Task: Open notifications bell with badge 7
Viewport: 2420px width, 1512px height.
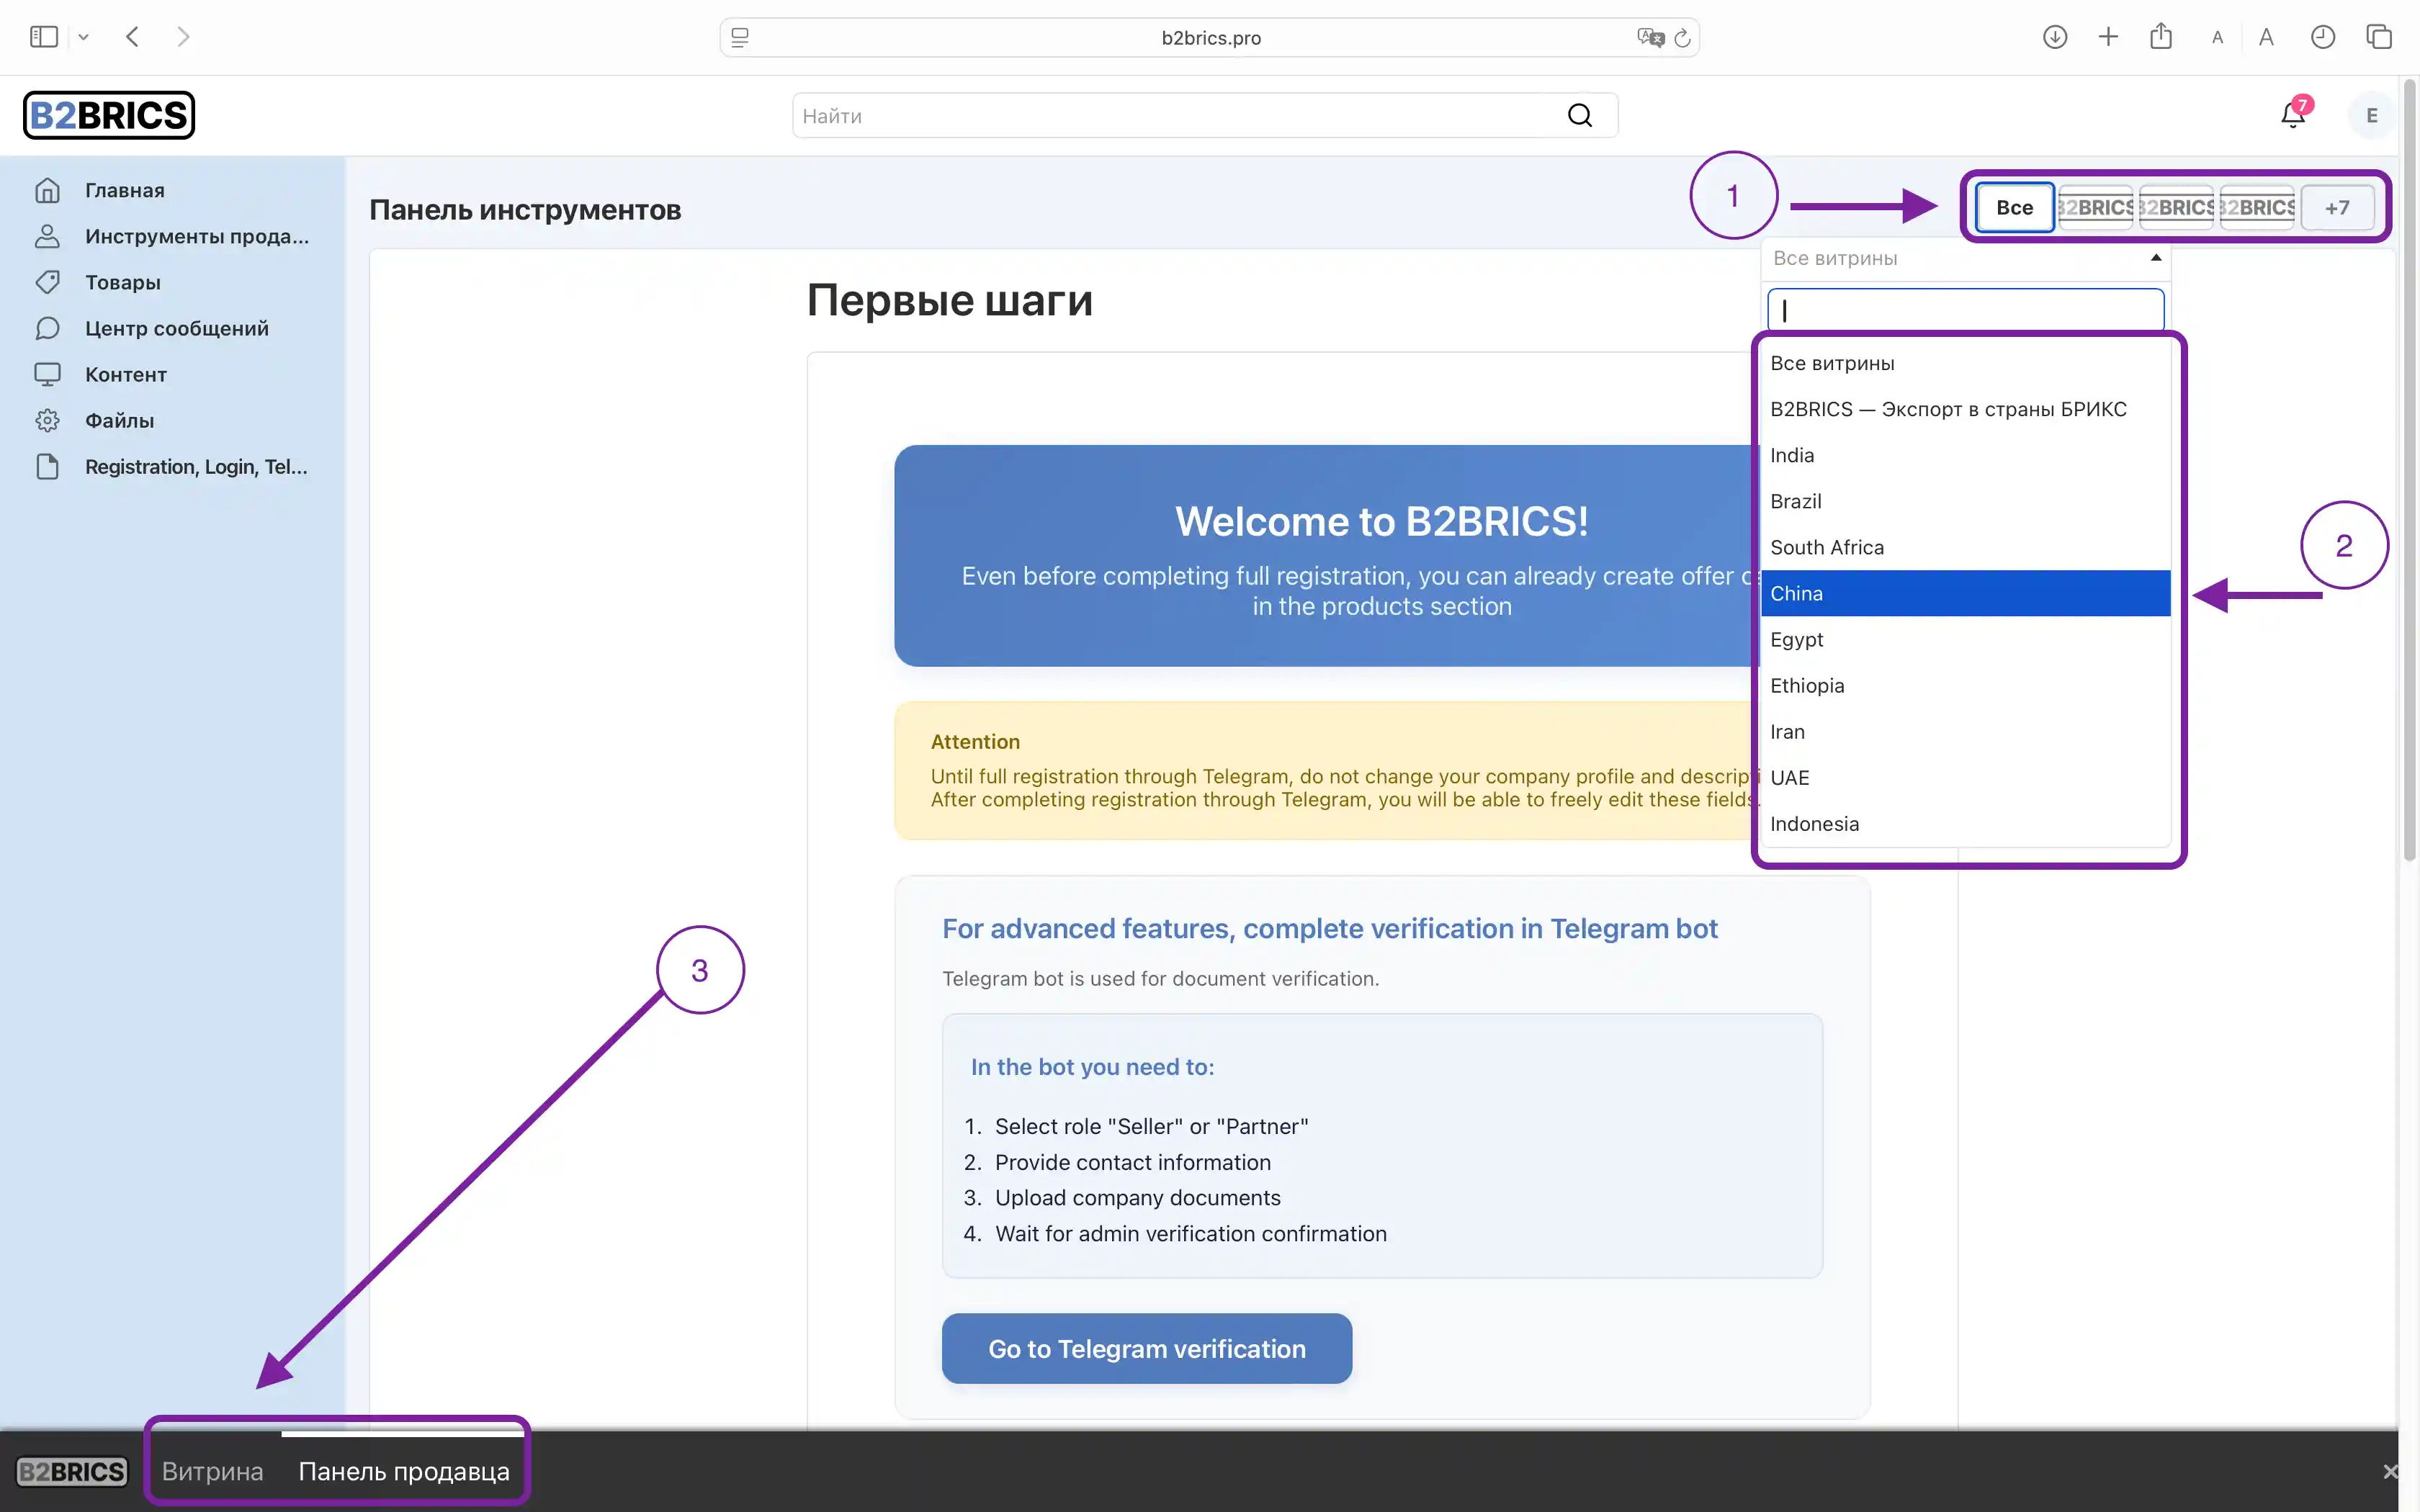Action: point(2293,115)
